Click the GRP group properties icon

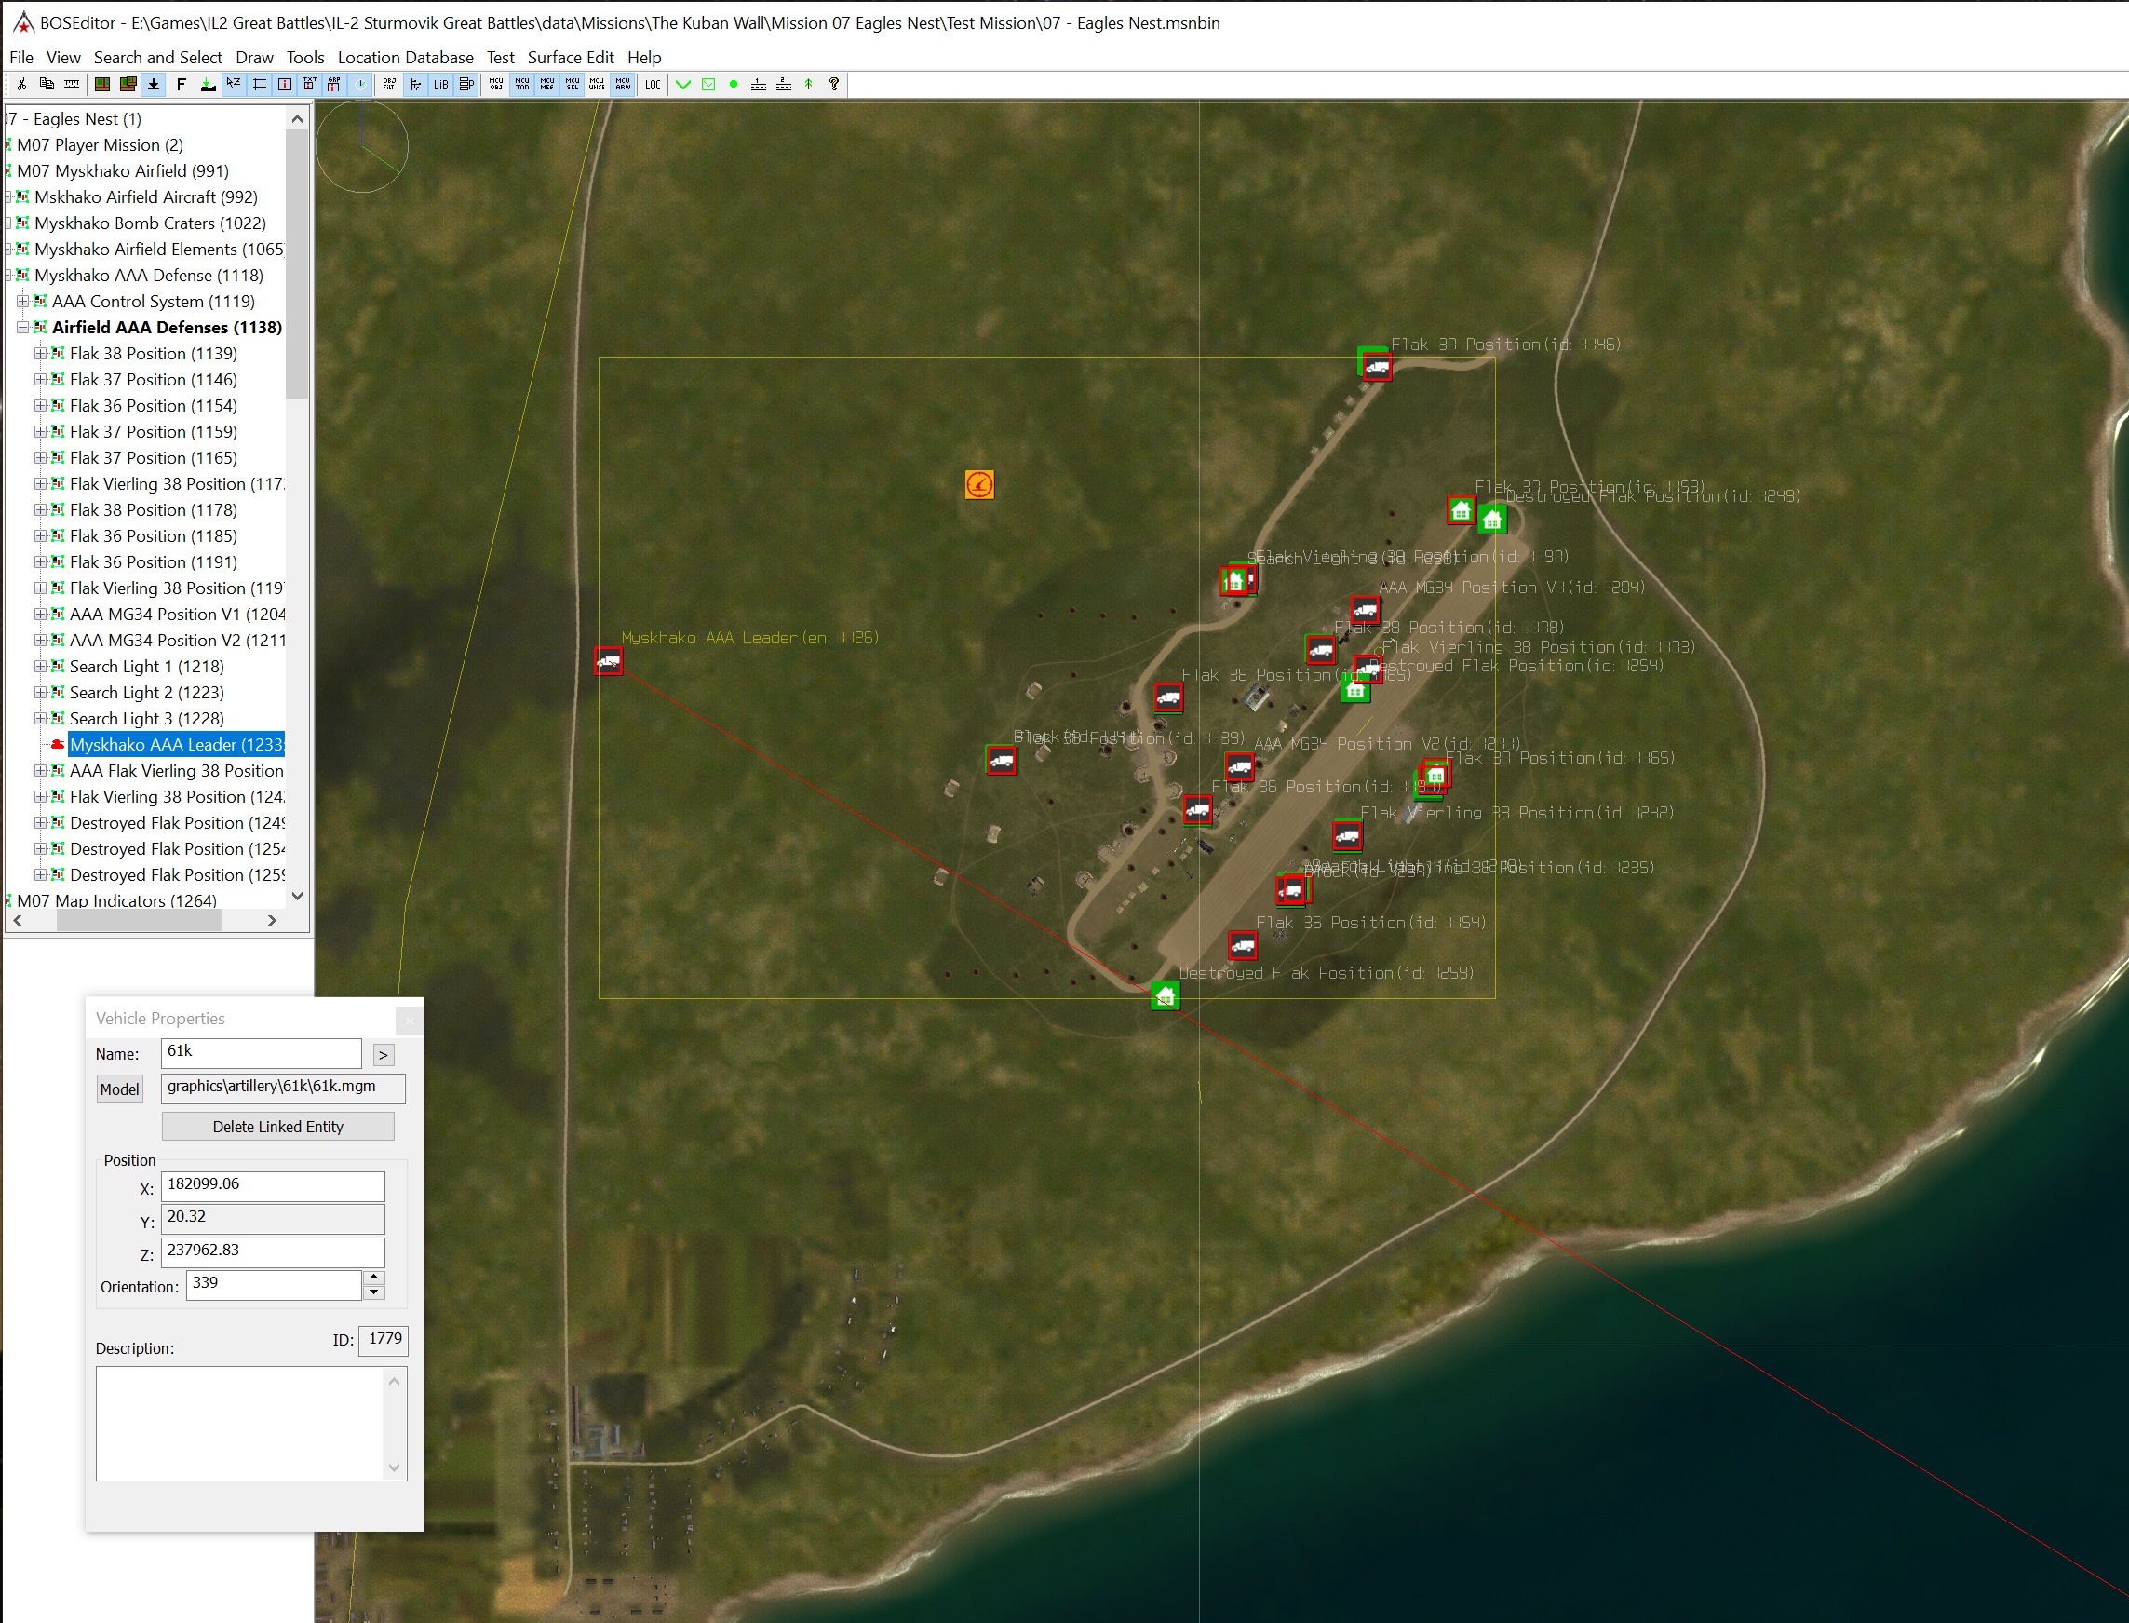pos(332,85)
